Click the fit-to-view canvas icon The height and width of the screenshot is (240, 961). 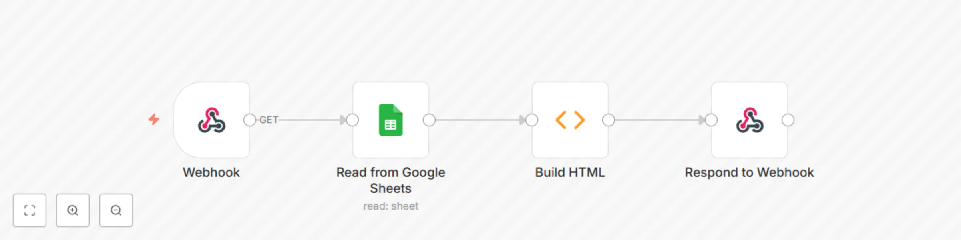[30, 210]
